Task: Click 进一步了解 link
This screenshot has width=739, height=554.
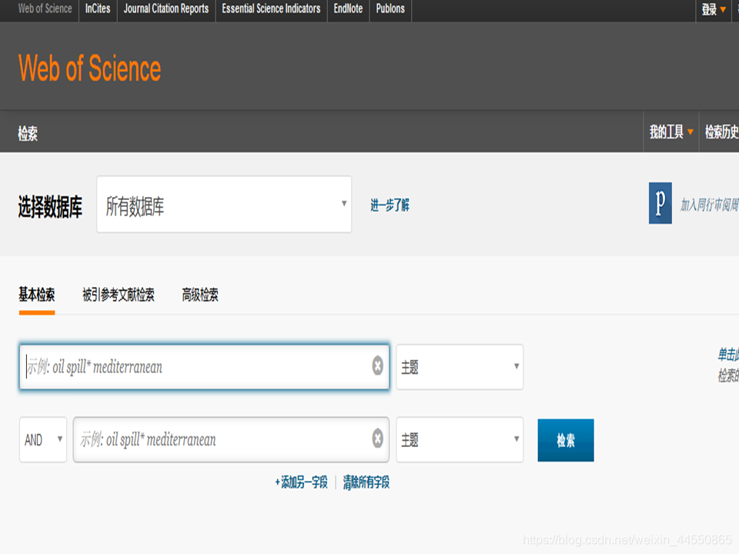Action: click(x=390, y=205)
